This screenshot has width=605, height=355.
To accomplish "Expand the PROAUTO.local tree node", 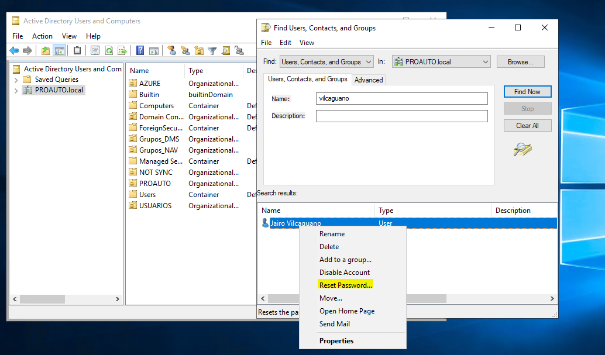I will (x=16, y=91).
